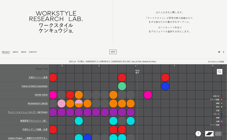227x140 pixels.
Task: Click the WORKSTYLE RESEARCH LAB. logo
Action: 56,16
